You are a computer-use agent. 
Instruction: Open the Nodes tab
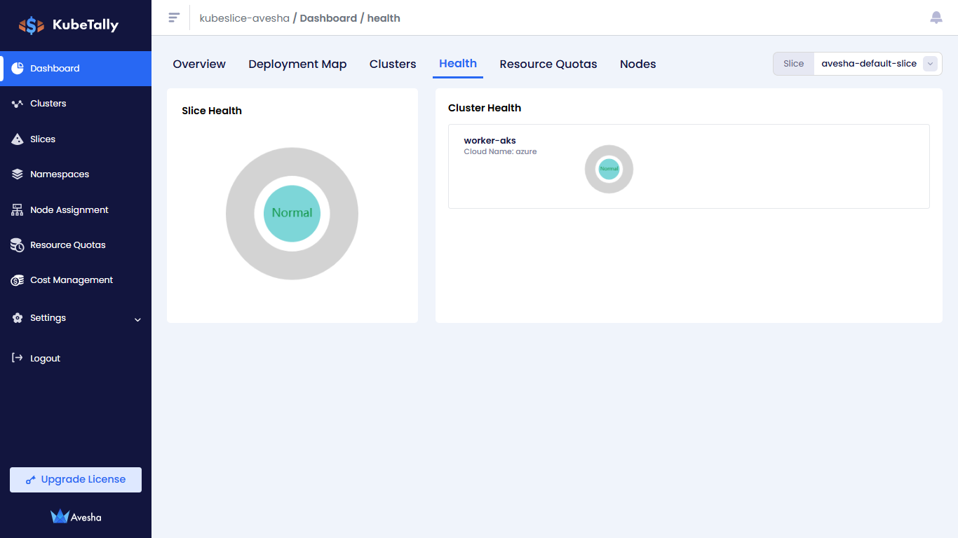point(638,64)
